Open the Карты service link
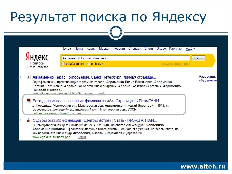 [91, 49]
